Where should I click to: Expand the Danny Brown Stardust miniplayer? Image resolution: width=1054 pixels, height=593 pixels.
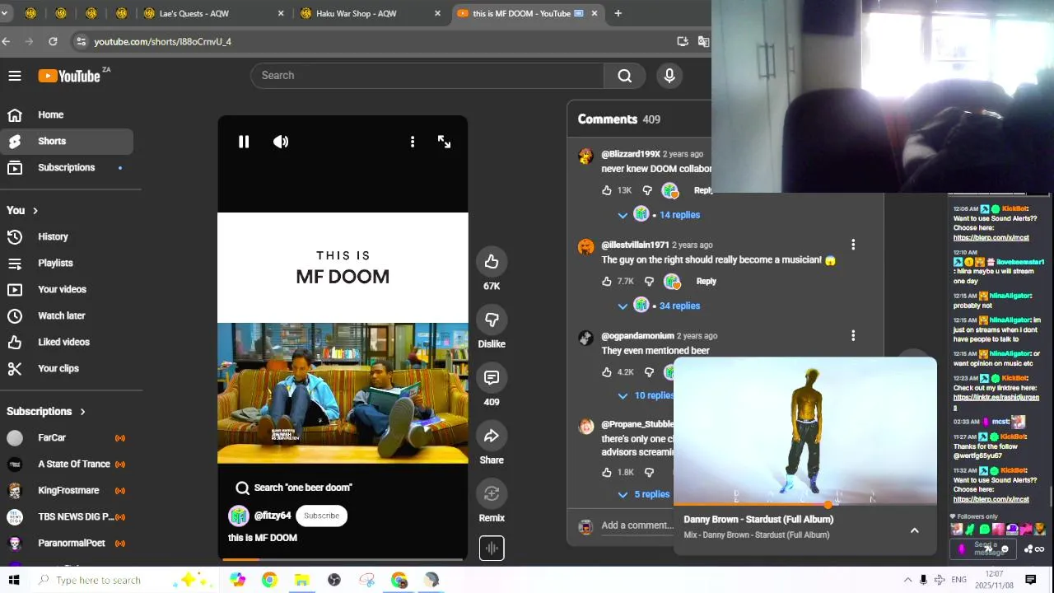tap(914, 530)
